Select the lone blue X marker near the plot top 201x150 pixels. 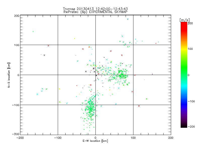(x=128, y=19)
